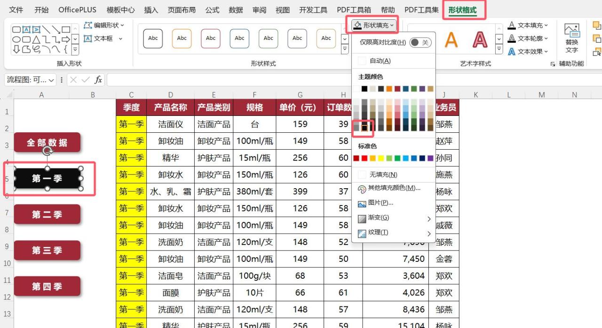Choose the oval shape in the shapes gallery
Screen dimensions: 602x328
click(16, 39)
